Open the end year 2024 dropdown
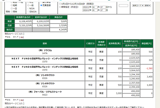160x108 pixels. 86,10
